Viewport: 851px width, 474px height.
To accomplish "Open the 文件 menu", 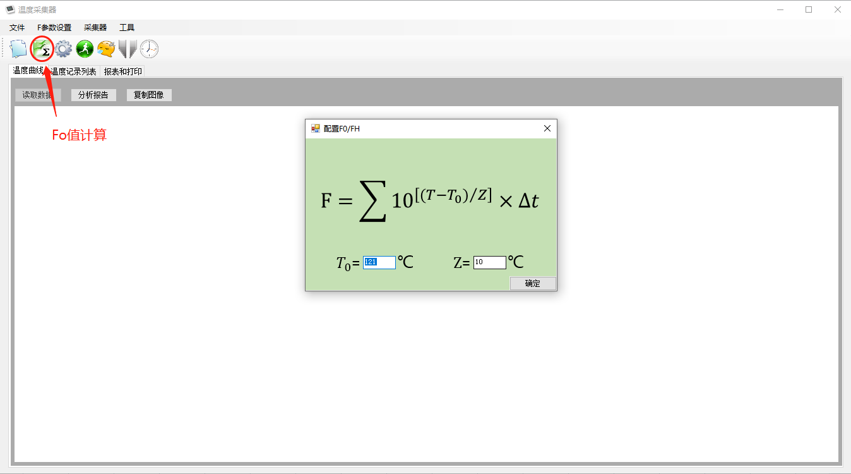I will (17, 28).
